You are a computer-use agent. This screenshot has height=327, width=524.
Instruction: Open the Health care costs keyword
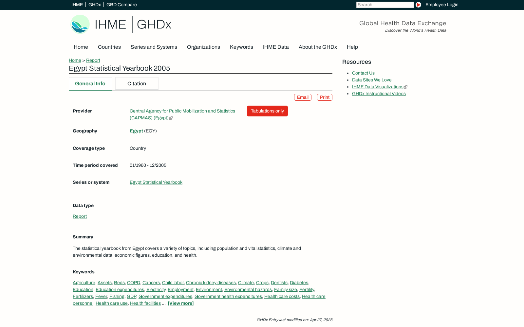click(282, 296)
